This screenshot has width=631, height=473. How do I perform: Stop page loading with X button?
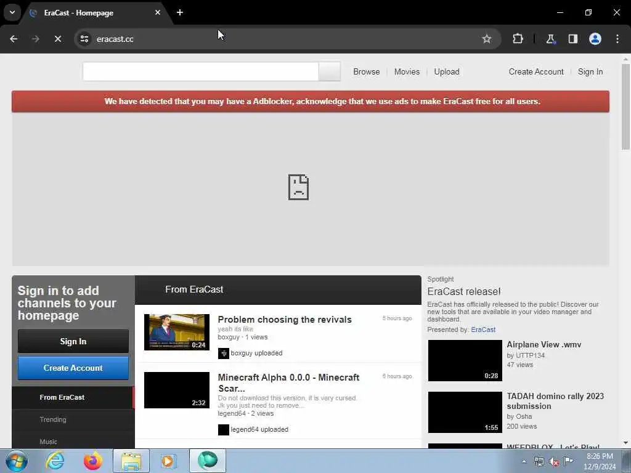pos(57,39)
